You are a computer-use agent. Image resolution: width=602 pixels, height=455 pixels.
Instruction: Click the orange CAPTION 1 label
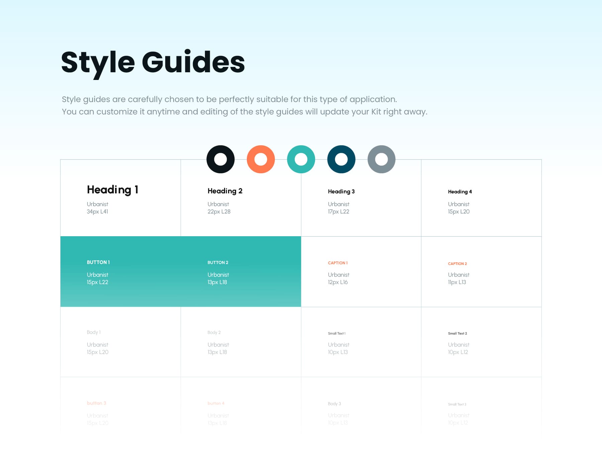pyautogui.click(x=337, y=263)
